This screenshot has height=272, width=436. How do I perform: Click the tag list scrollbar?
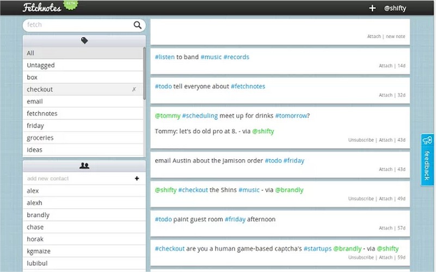pyautogui.click(x=144, y=73)
